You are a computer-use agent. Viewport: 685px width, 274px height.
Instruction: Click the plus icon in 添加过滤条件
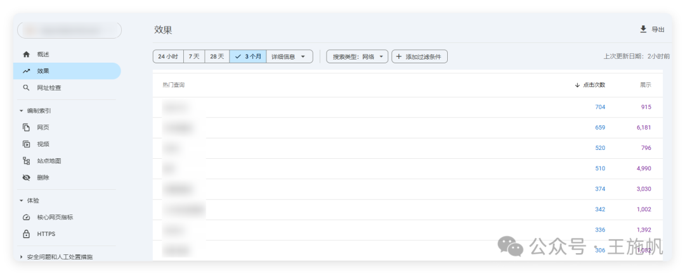click(x=398, y=56)
